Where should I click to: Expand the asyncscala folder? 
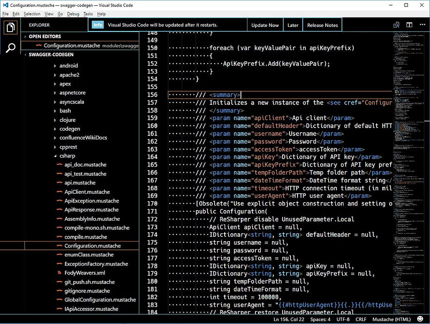point(55,102)
